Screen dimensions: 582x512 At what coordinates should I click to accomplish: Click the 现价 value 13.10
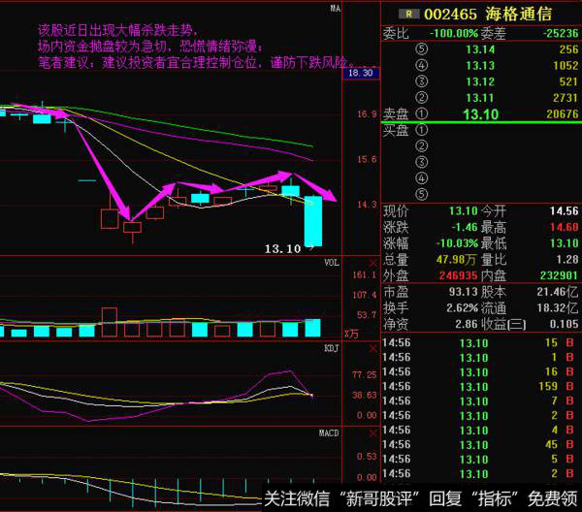pyautogui.click(x=464, y=211)
